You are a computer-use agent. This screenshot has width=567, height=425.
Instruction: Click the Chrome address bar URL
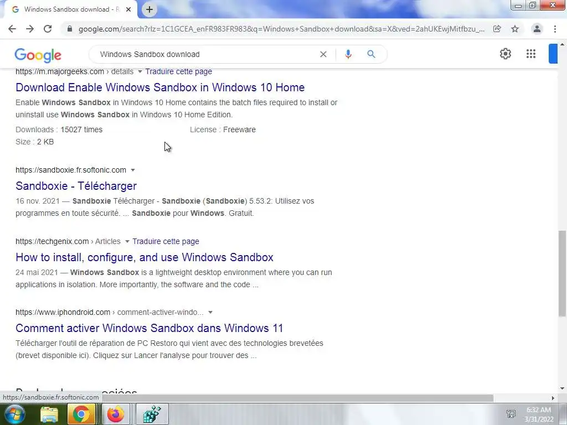(x=281, y=29)
